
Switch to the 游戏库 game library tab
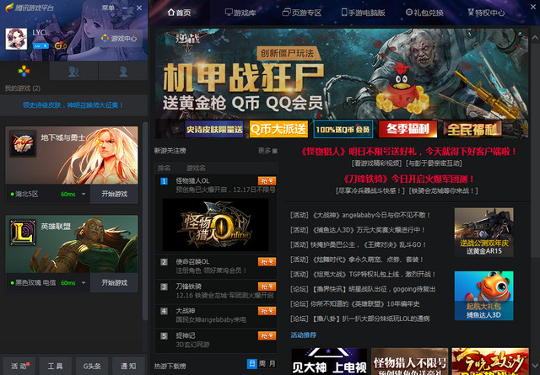click(x=238, y=13)
